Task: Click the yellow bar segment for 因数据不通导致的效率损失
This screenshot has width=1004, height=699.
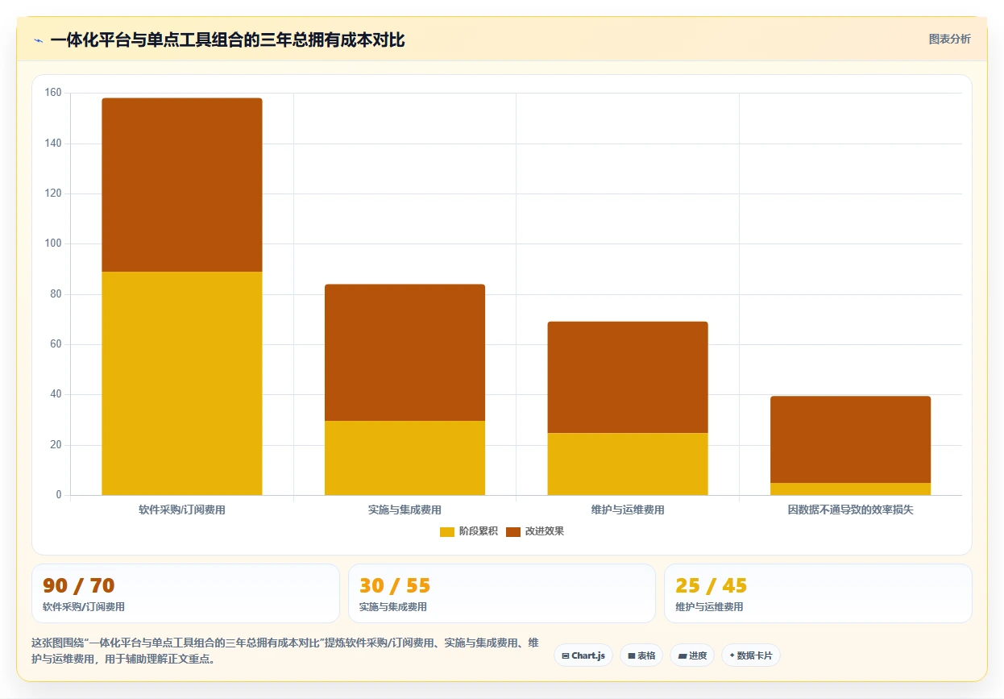Action: click(850, 489)
